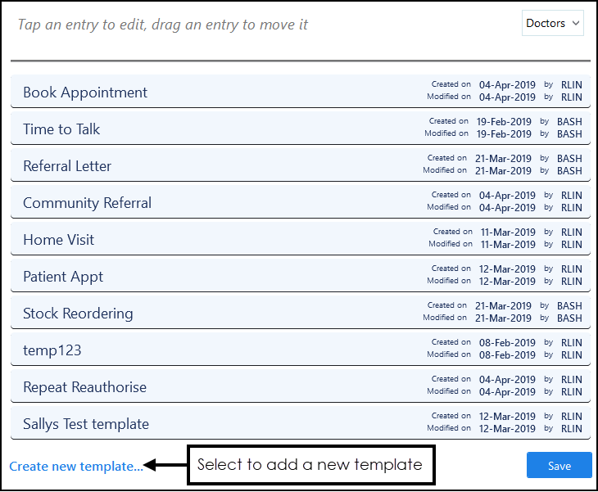Select the Time to Talk template
598x492 pixels.
coord(61,129)
